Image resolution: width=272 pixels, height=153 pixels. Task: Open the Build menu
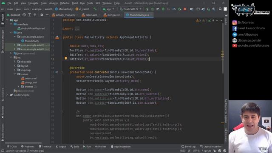pyautogui.click(x=75, y=3)
